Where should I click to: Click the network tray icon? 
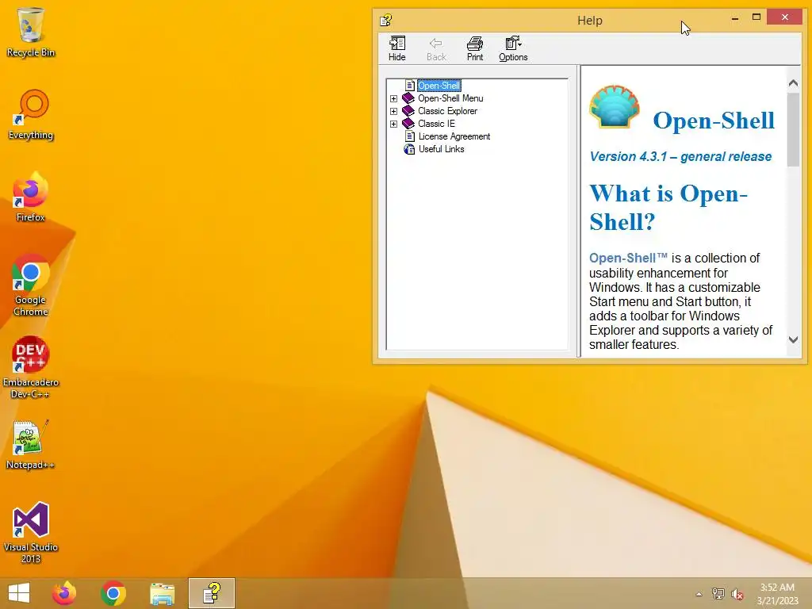(718, 593)
